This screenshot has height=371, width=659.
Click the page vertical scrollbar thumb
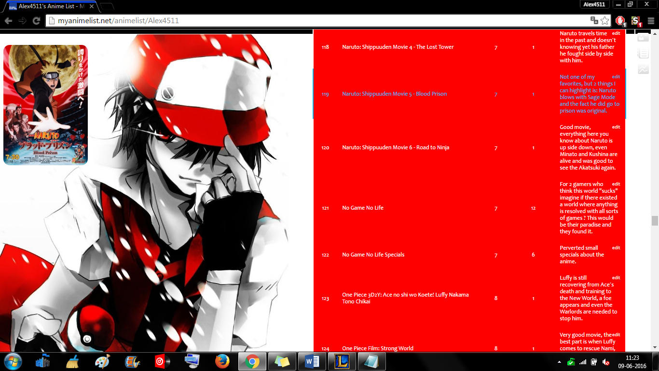655,221
